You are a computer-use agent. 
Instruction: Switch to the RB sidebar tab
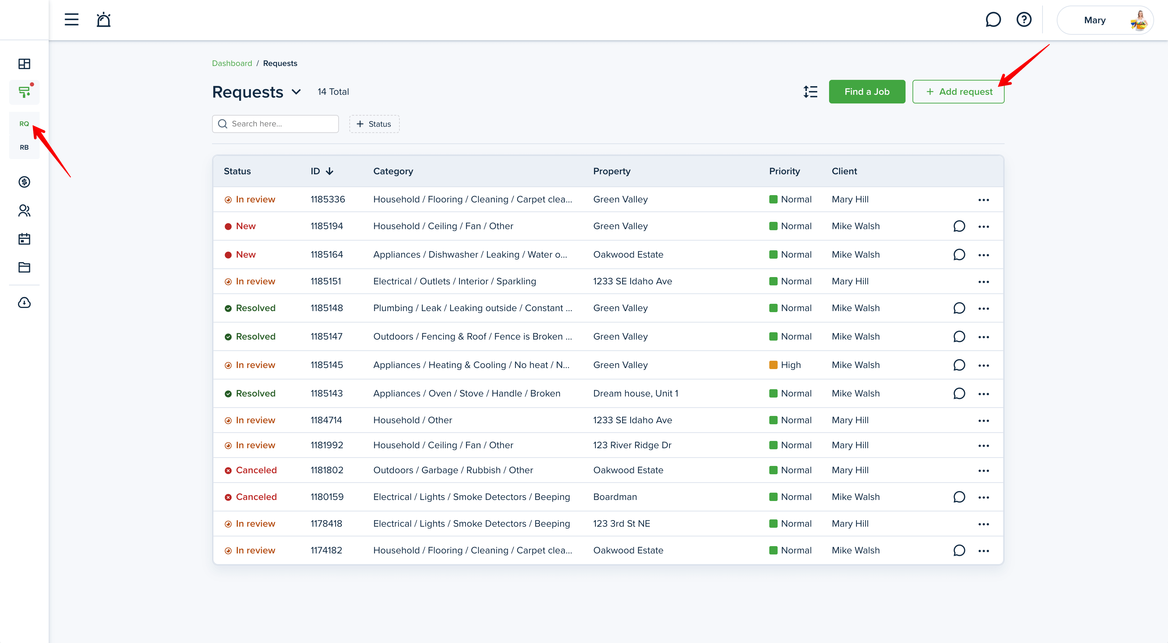pos(24,147)
